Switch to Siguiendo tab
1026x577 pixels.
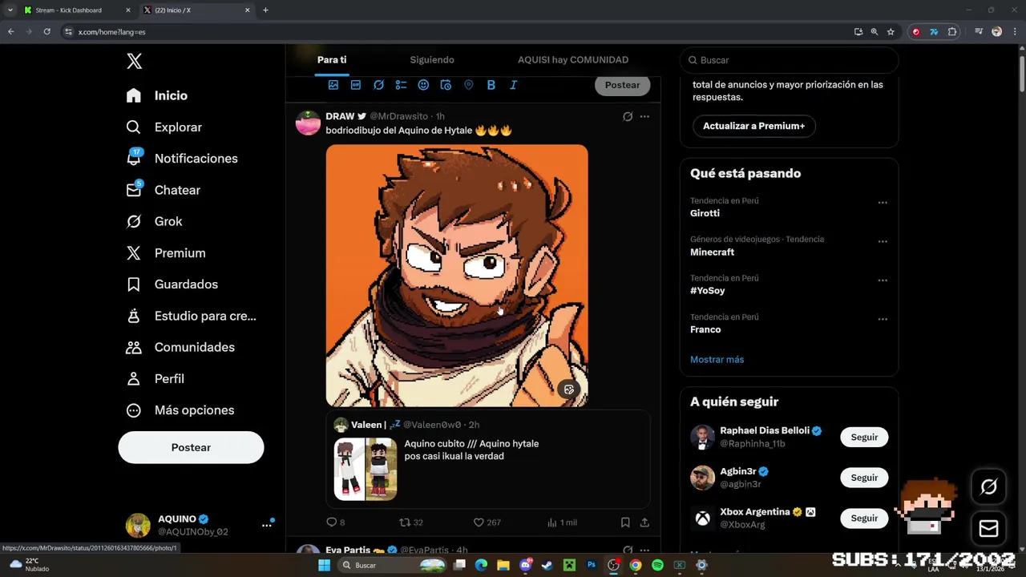(432, 60)
